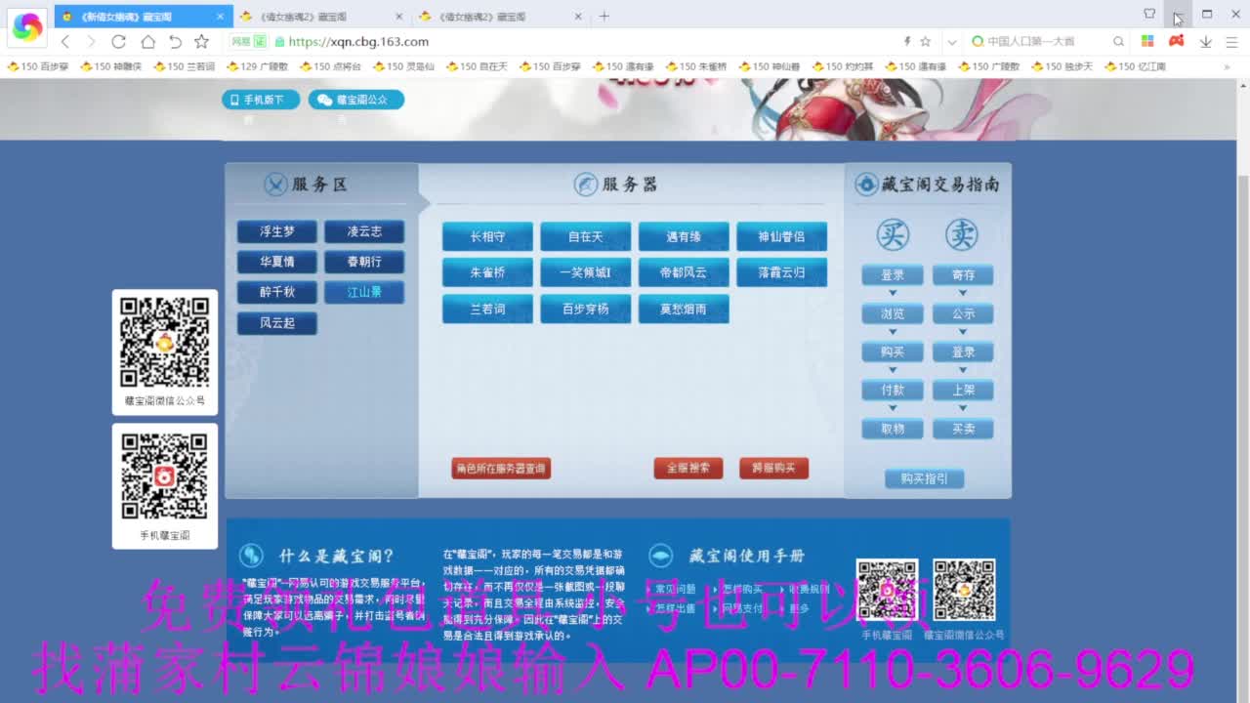Click the search magnifier icon in the toolbar
The image size is (1250, 703).
coord(1119,43)
